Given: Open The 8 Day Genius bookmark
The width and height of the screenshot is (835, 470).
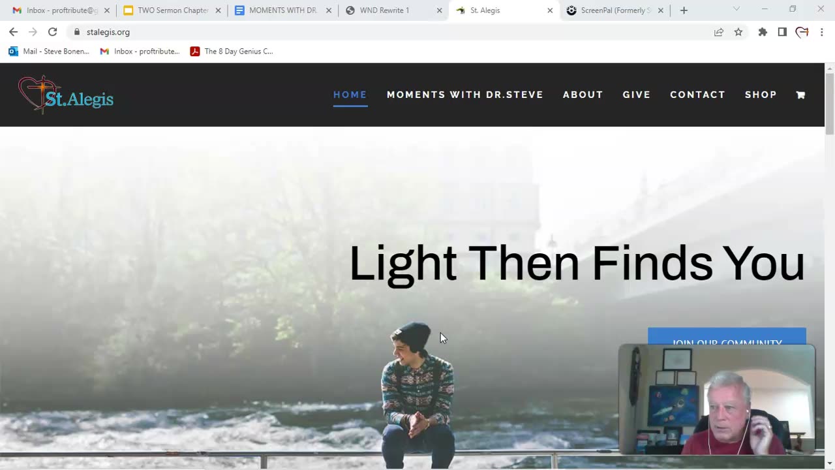Looking at the screenshot, I should 232,52.
